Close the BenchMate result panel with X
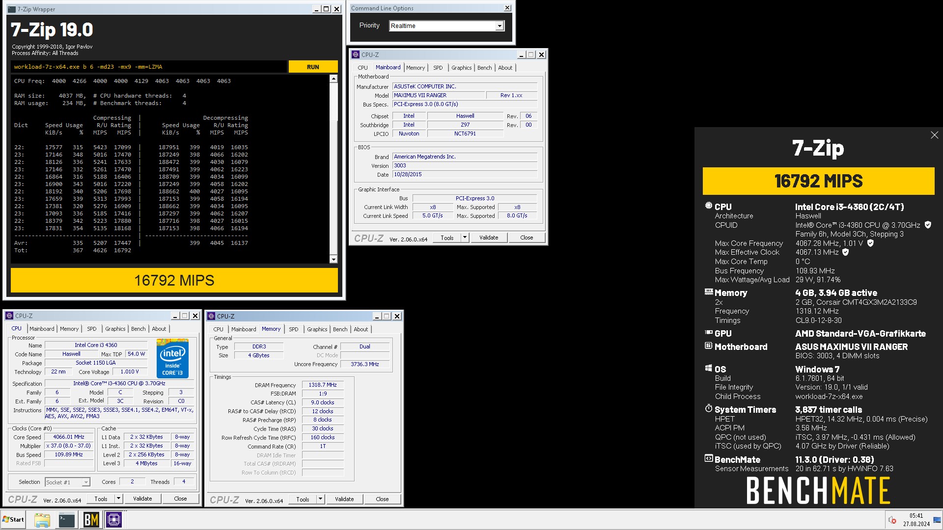The height and width of the screenshot is (530, 943). point(934,135)
